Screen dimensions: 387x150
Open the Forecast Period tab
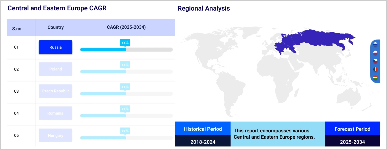[352, 129]
